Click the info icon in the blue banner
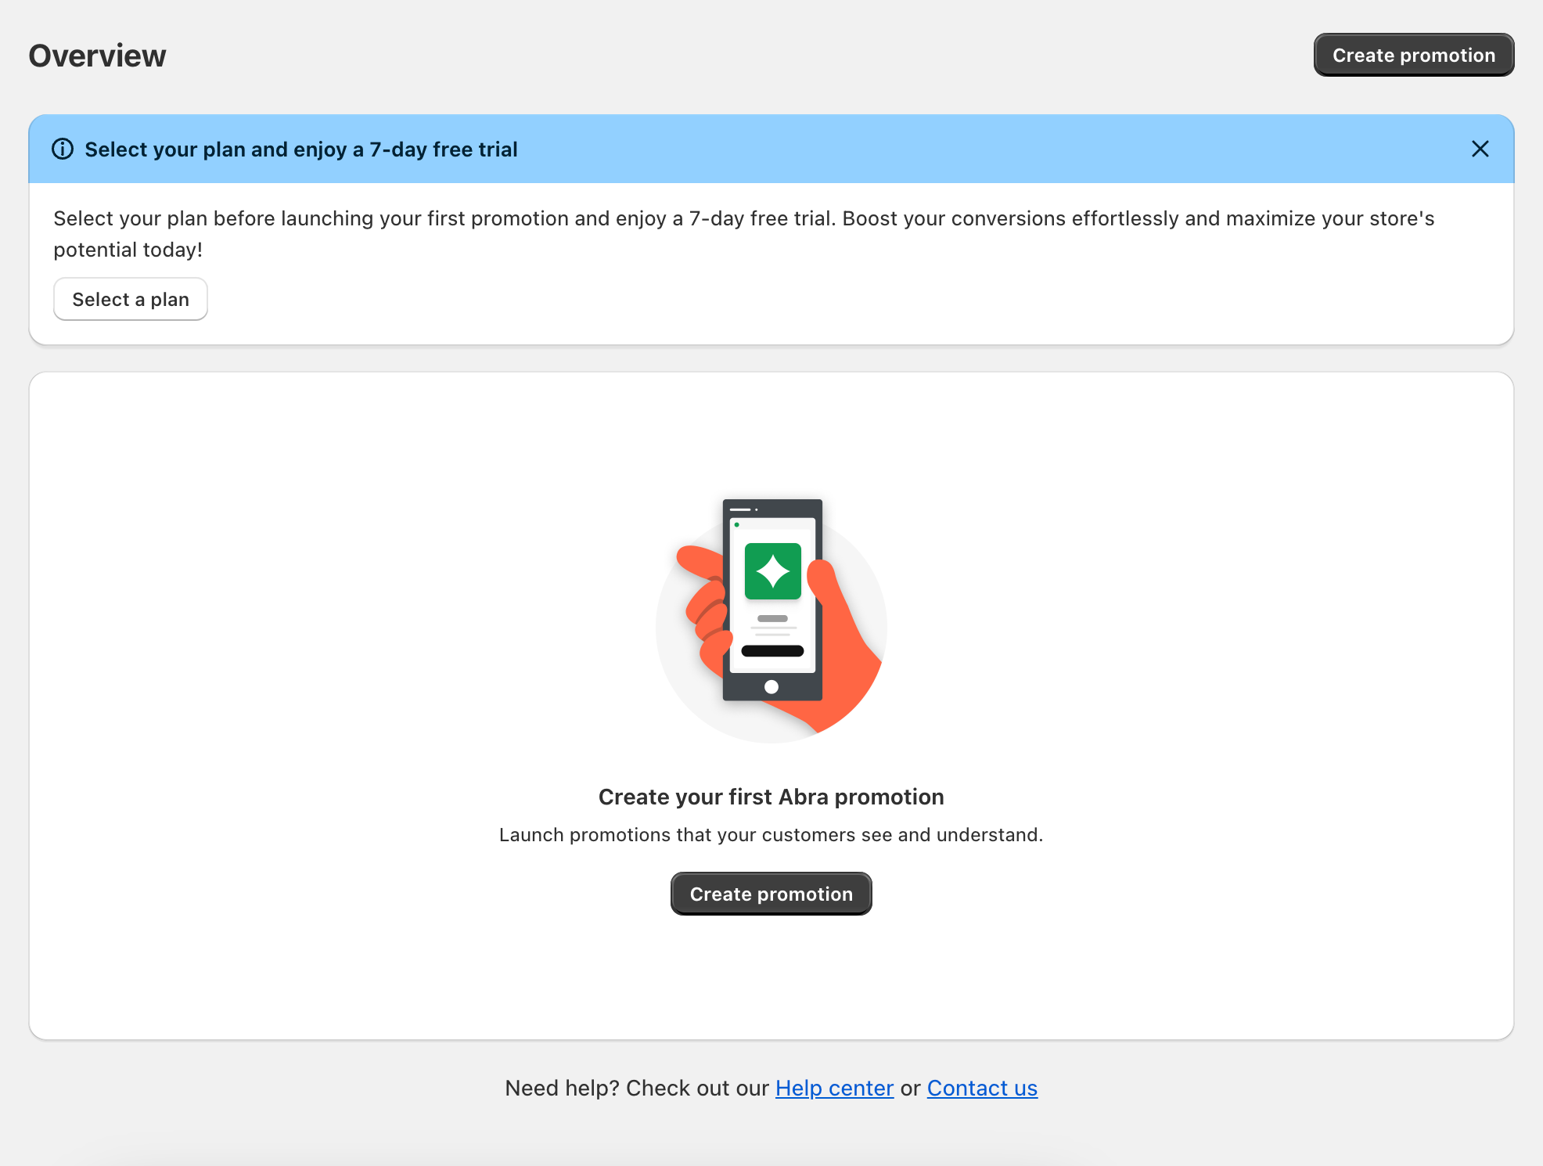Image resolution: width=1543 pixels, height=1166 pixels. [63, 149]
